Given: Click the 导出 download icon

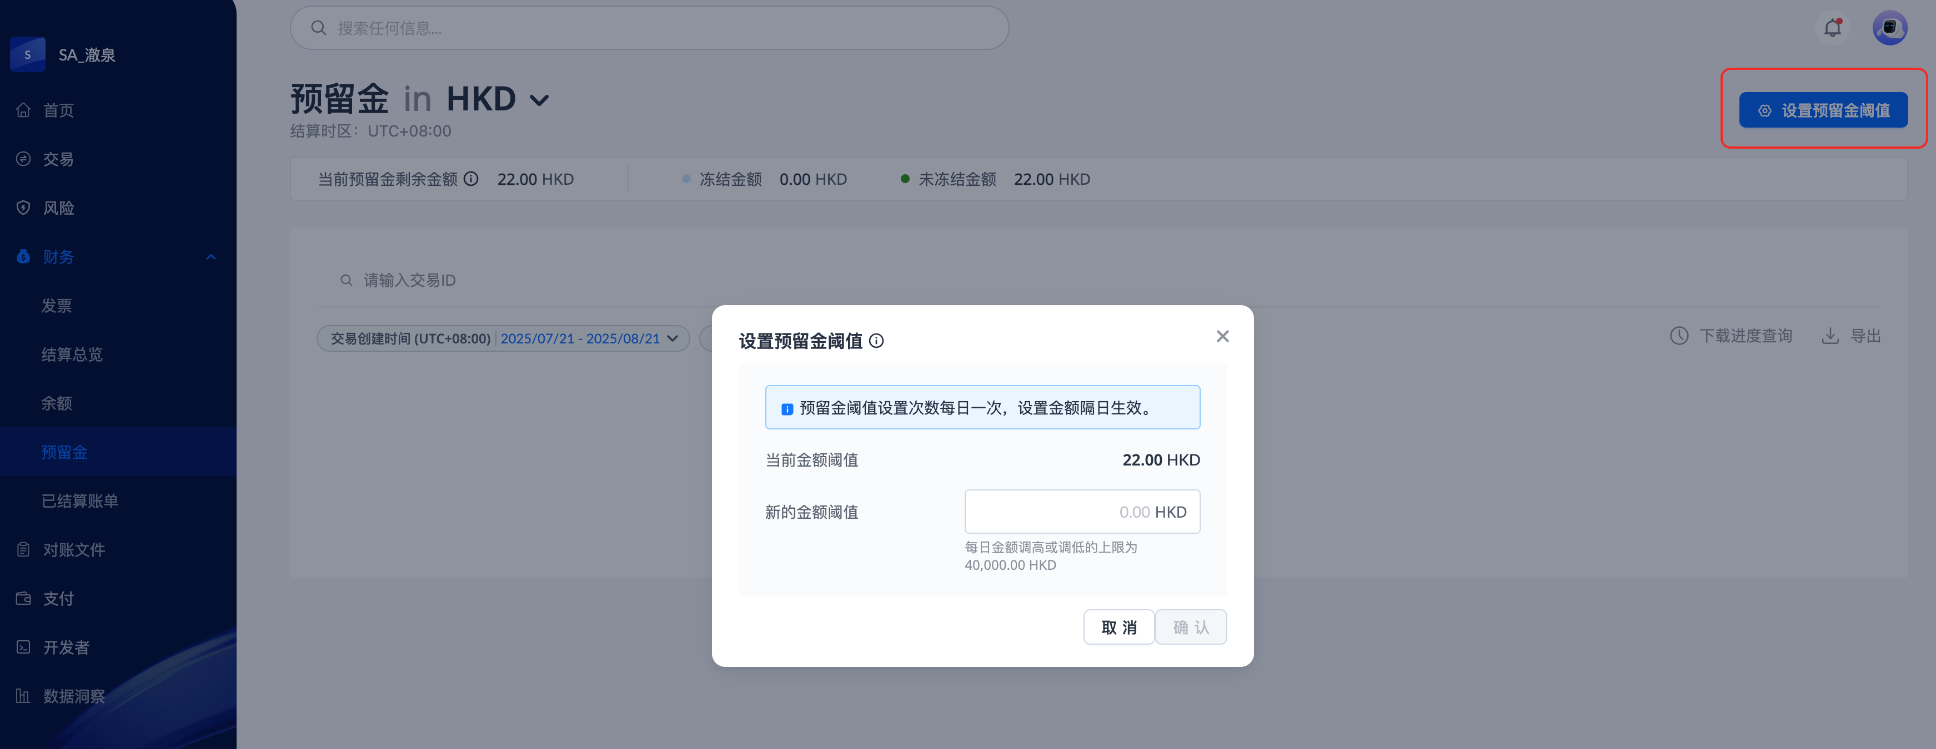Looking at the screenshot, I should point(1830,336).
